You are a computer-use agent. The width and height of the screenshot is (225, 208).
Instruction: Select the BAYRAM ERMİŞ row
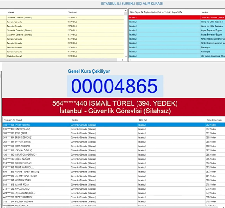pyautogui.click(x=114, y=142)
